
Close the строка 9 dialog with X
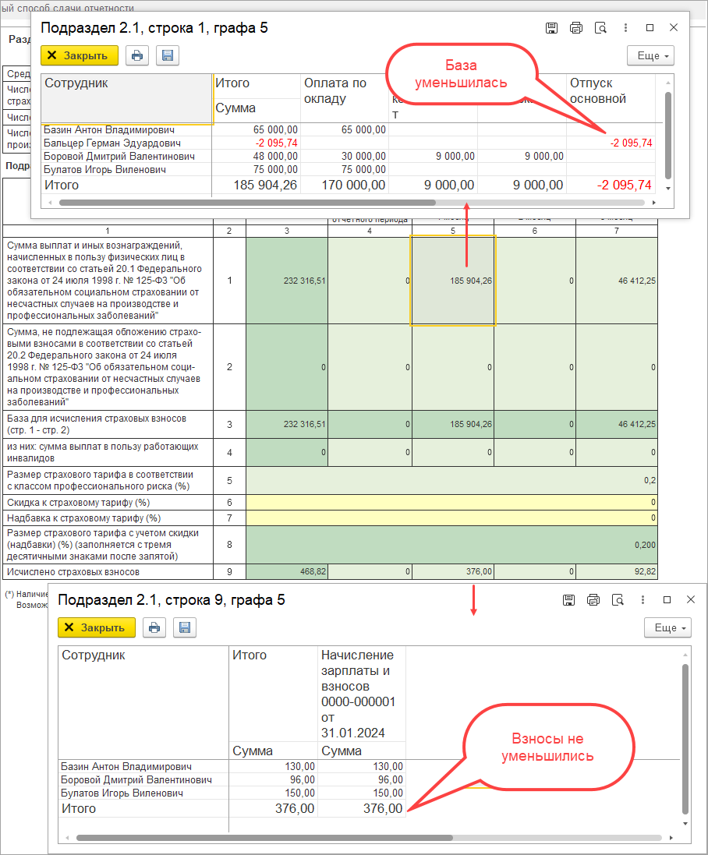691,600
